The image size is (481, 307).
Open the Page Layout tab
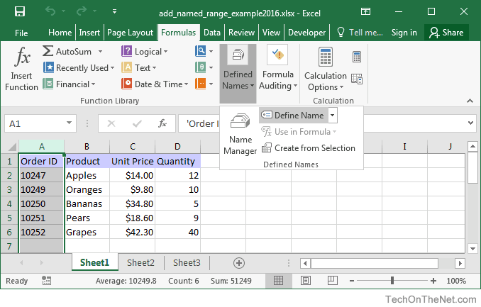coord(130,33)
